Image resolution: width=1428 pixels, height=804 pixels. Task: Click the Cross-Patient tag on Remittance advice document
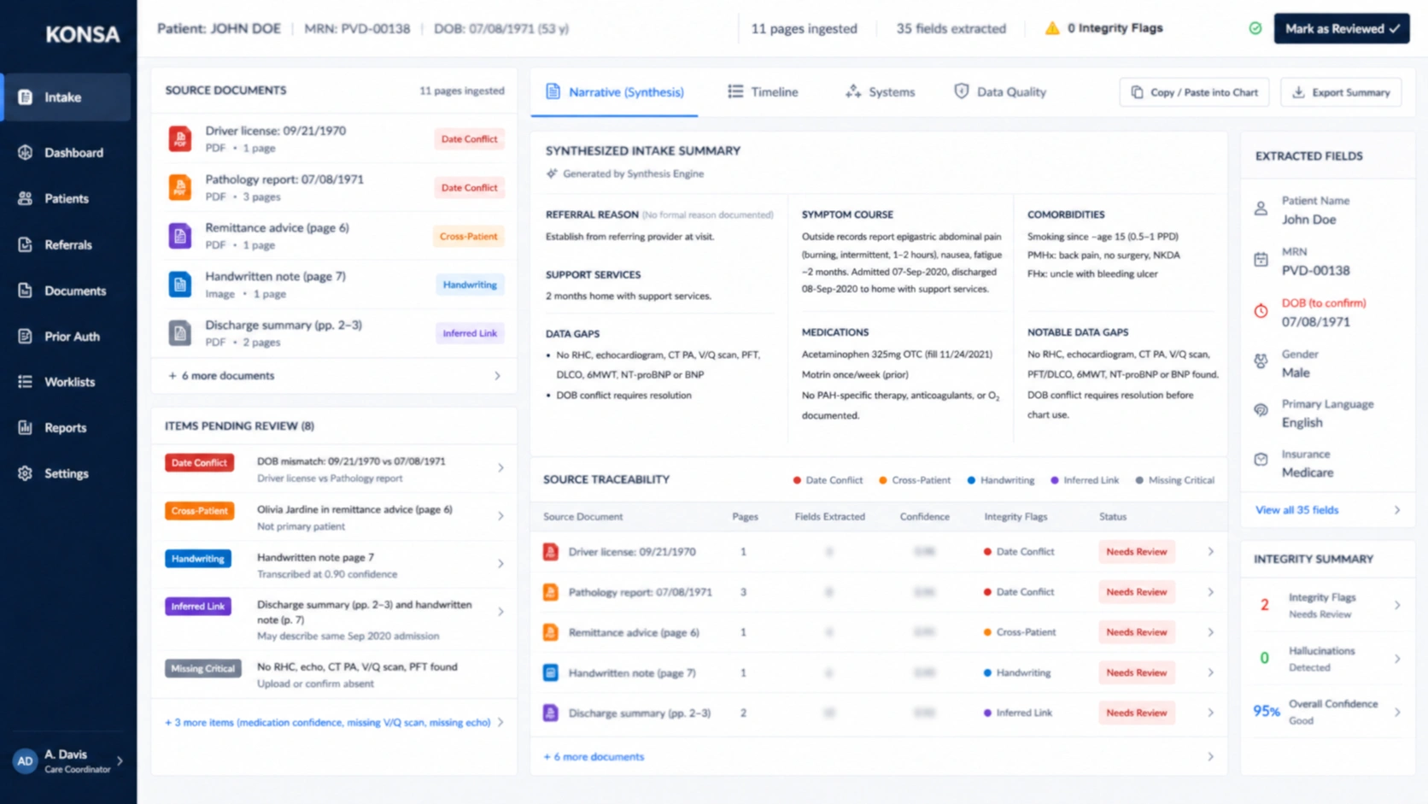click(469, 237)
